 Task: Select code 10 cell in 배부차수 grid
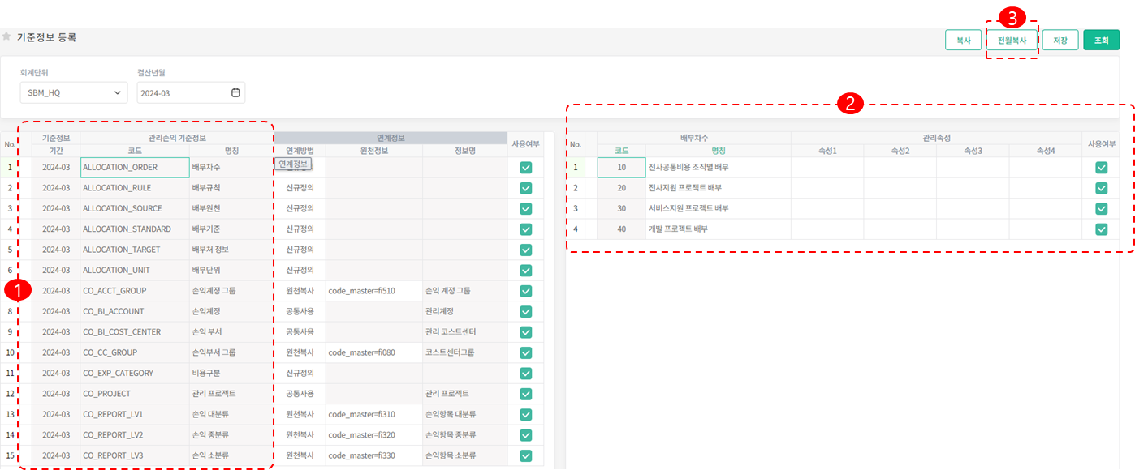click(621, 168)
